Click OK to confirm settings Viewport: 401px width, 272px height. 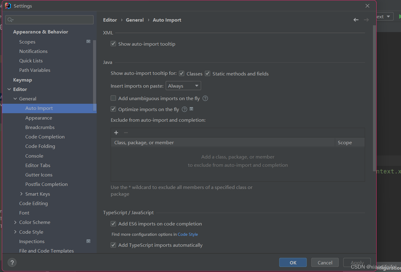[x=293, y=263]
